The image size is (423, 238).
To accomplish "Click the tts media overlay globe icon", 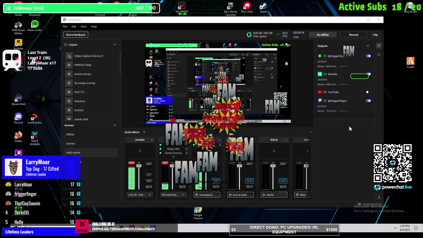I will coord(69,83).
